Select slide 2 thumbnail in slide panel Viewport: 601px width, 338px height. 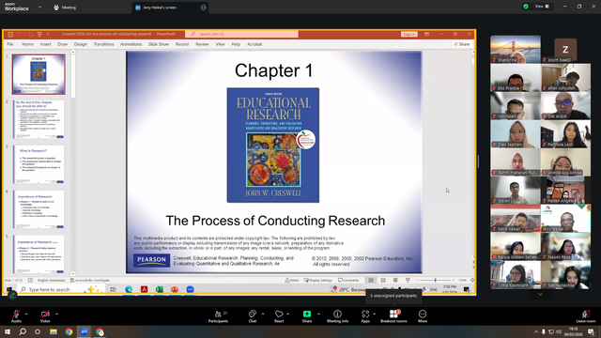click(39, 119)
